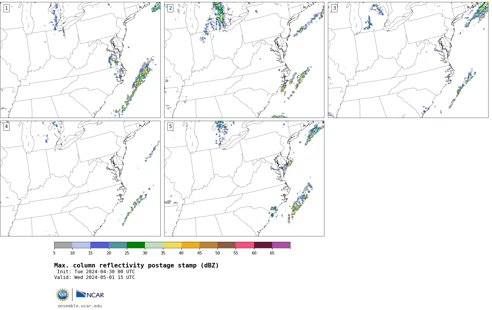
Task: Select the yellow 35-40 dBZ swatch
Action: [172, 245]
